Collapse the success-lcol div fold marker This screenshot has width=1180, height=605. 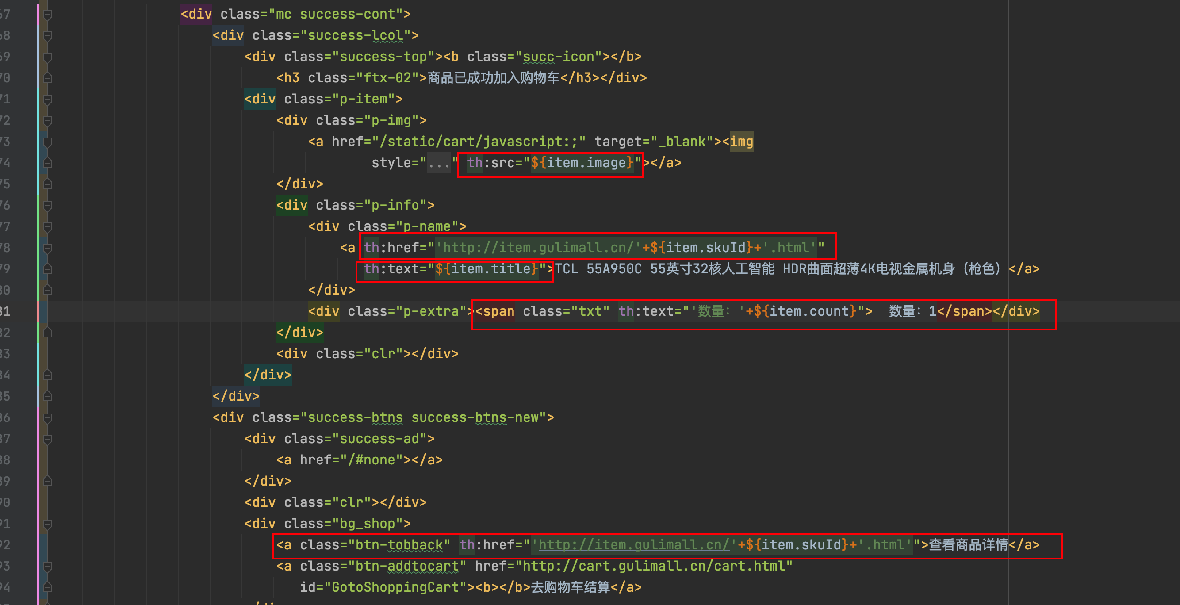(x=47, y=36)
